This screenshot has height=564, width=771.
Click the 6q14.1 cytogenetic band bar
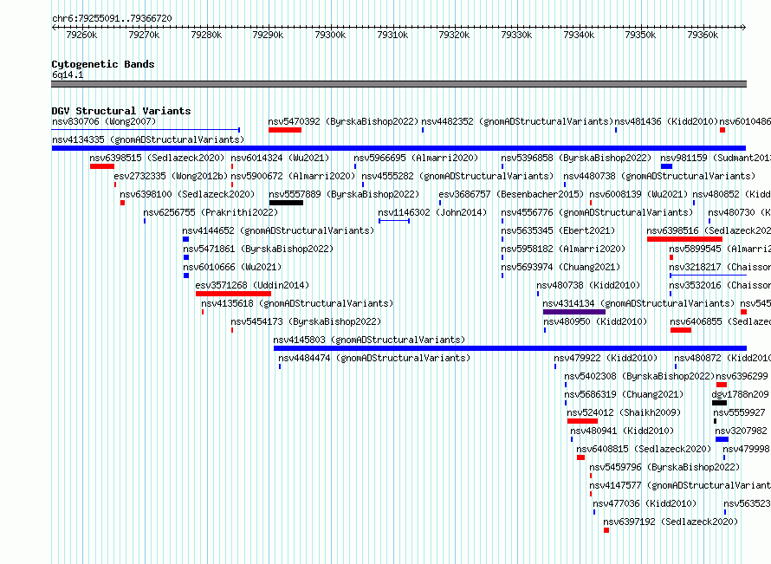point(398,84)
